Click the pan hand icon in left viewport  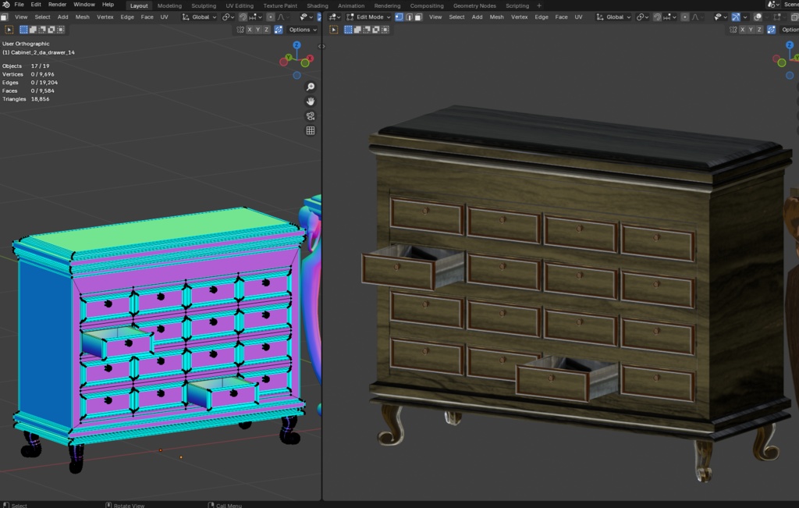pyautogui.click(x=311, y=101)
